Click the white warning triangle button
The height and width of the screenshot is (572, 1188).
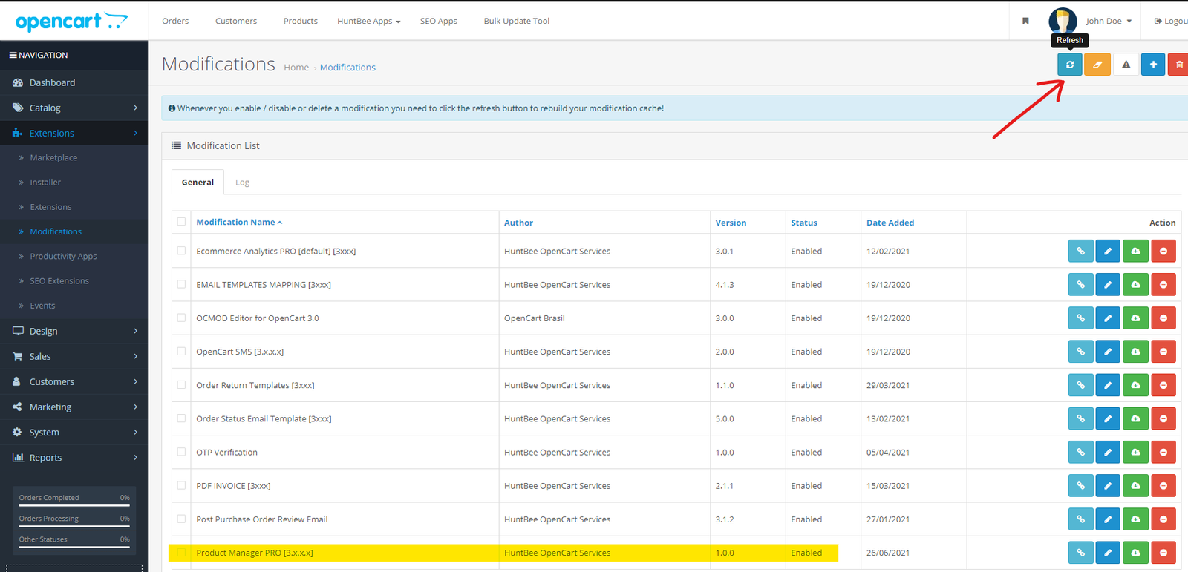pos(1126,65)
